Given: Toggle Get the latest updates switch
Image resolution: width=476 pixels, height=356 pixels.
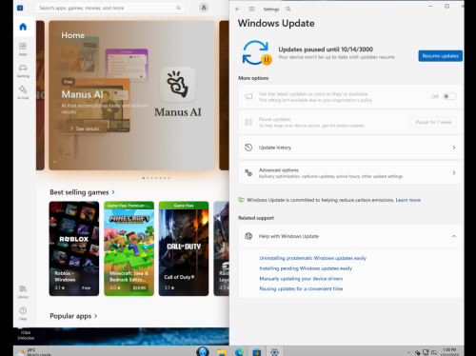Looking at the screenshot, I should pyautogui.click(x=449, y=96).
